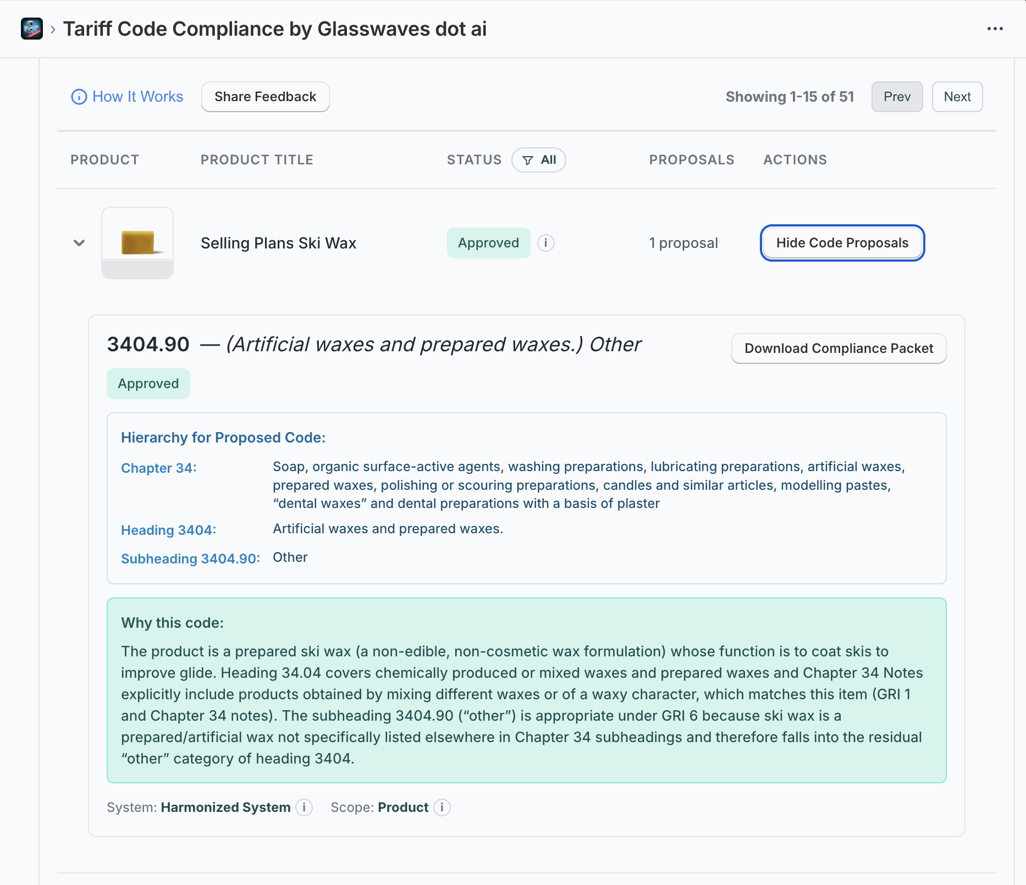Open the info icon next to Harmonized System
Image resolution: width=1026 pixels, height=885 pixels.
tap(304, 807)
